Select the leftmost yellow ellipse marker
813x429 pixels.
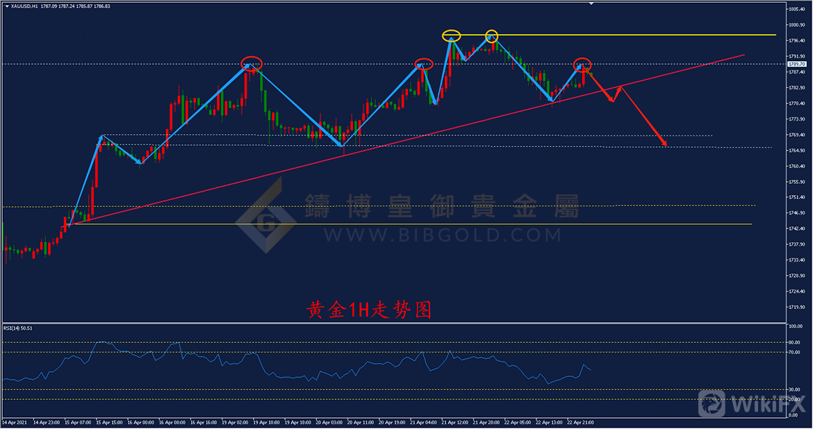pos(451,35)
